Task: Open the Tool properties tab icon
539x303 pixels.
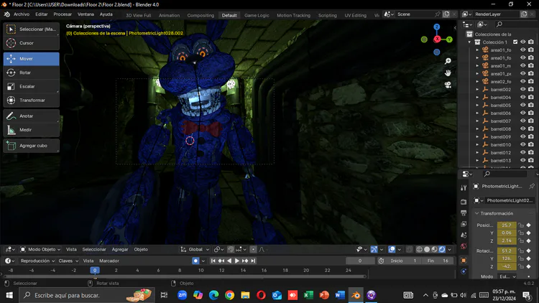Action: [x=464, y=187]
